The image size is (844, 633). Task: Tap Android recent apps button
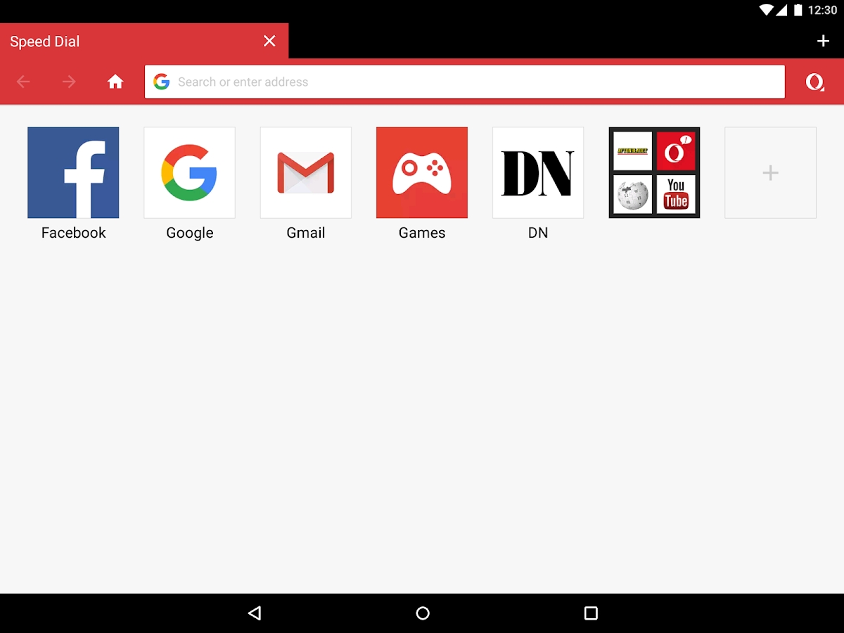(591, 613)
